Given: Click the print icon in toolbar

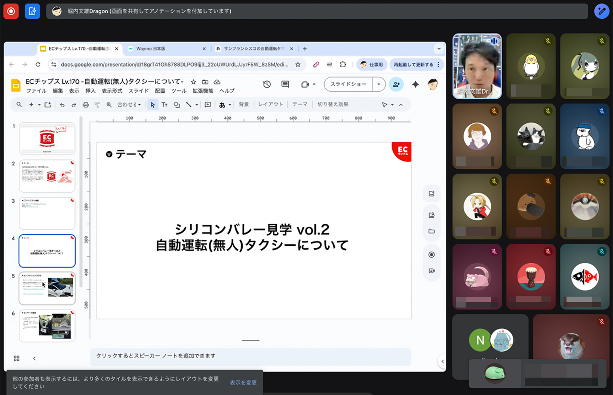Looking at the screenshot, I should point(86,105).
